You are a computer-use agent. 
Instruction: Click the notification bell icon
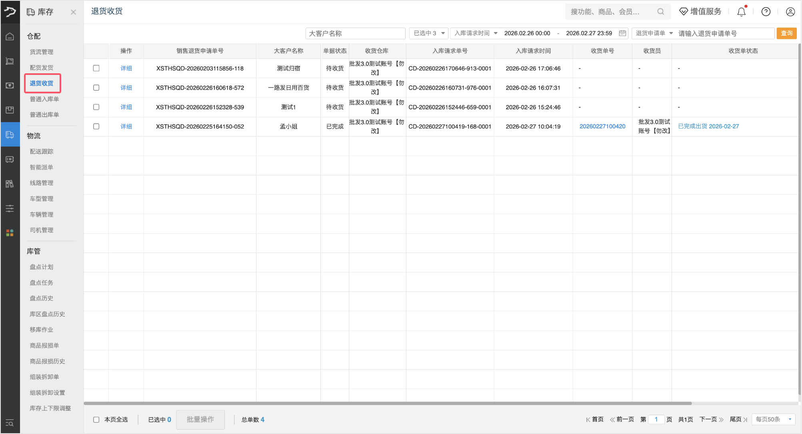[741, 12]
